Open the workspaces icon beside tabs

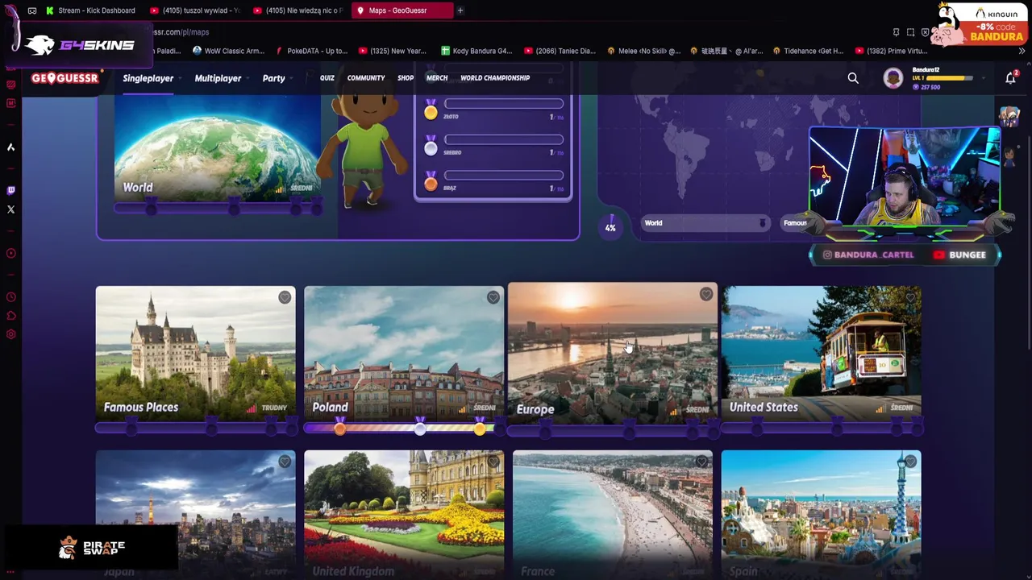(32, 10)
